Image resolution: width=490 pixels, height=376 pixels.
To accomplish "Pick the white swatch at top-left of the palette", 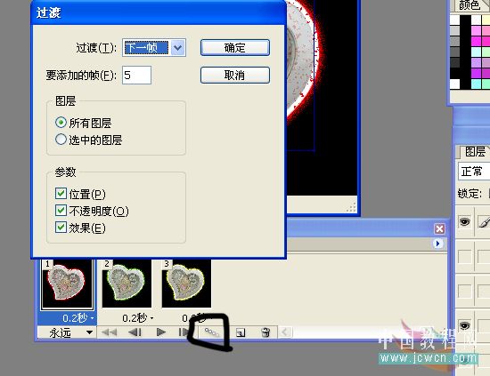I will click(454, 20).
